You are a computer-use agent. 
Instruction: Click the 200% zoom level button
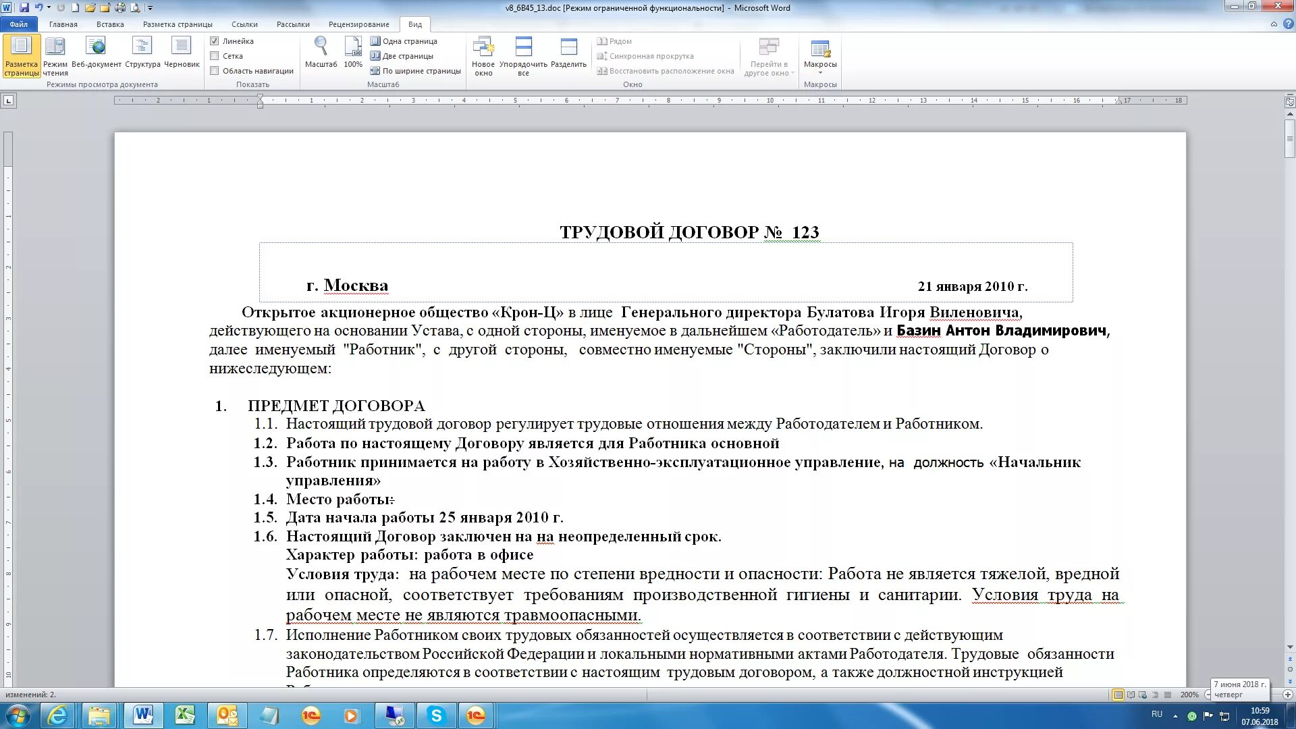1189,695
